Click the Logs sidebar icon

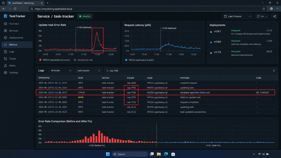(5, 52)
